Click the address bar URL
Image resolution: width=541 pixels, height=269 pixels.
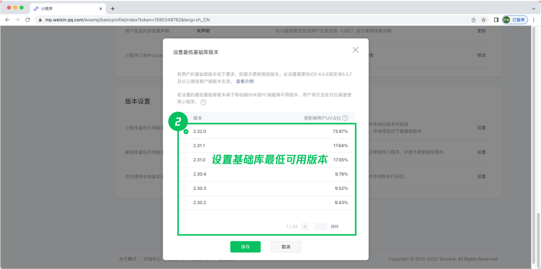tap(127, 20)
